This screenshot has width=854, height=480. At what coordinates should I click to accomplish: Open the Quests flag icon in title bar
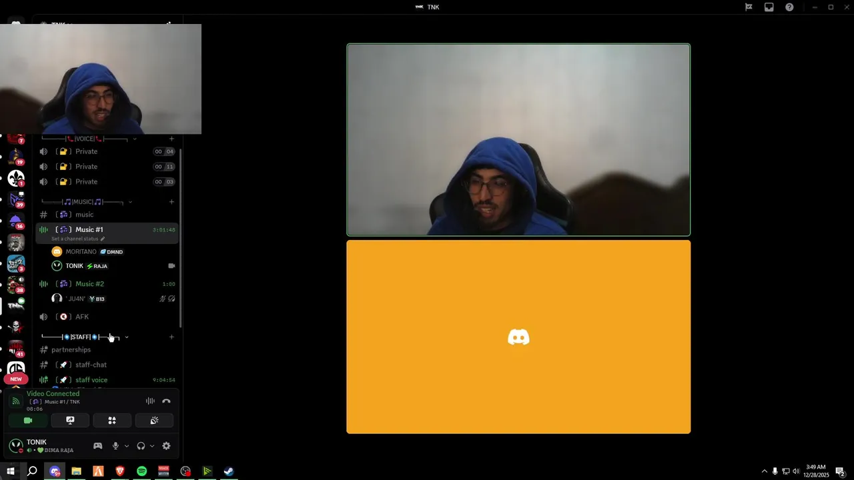(749, 7)
